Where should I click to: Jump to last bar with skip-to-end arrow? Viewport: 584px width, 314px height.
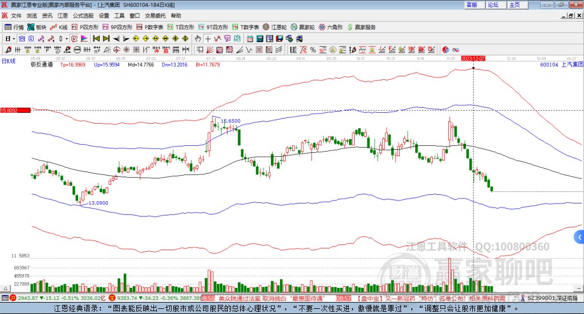click(106, 39)
